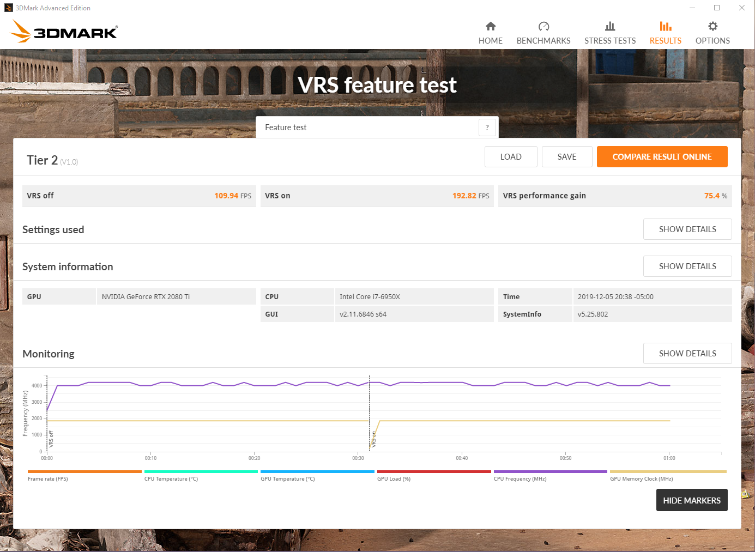
Task: Click the VRS on chart marker
Action: 373,439
